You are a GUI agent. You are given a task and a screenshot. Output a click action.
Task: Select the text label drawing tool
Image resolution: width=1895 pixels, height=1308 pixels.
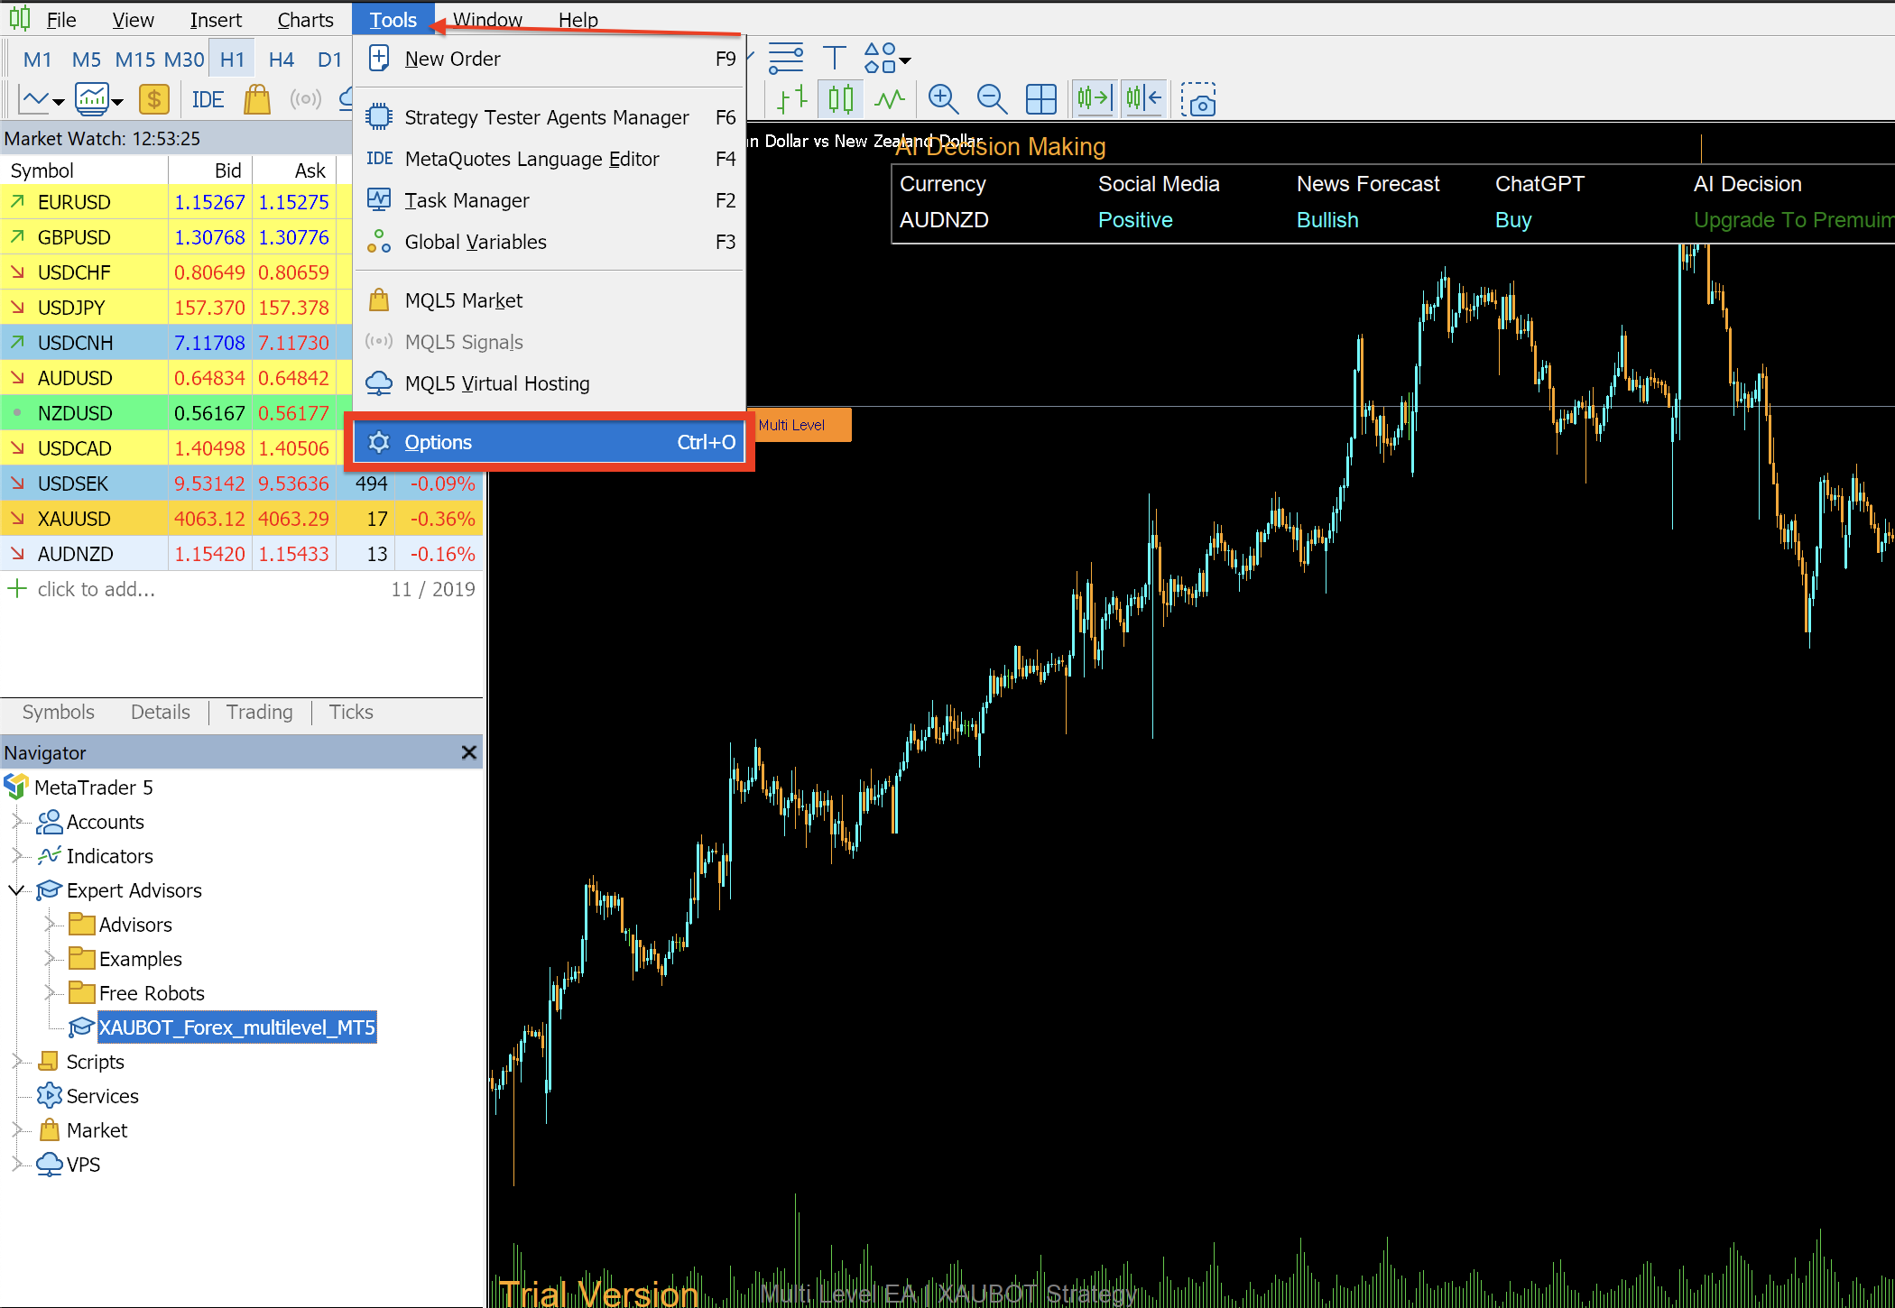[835, 59]
